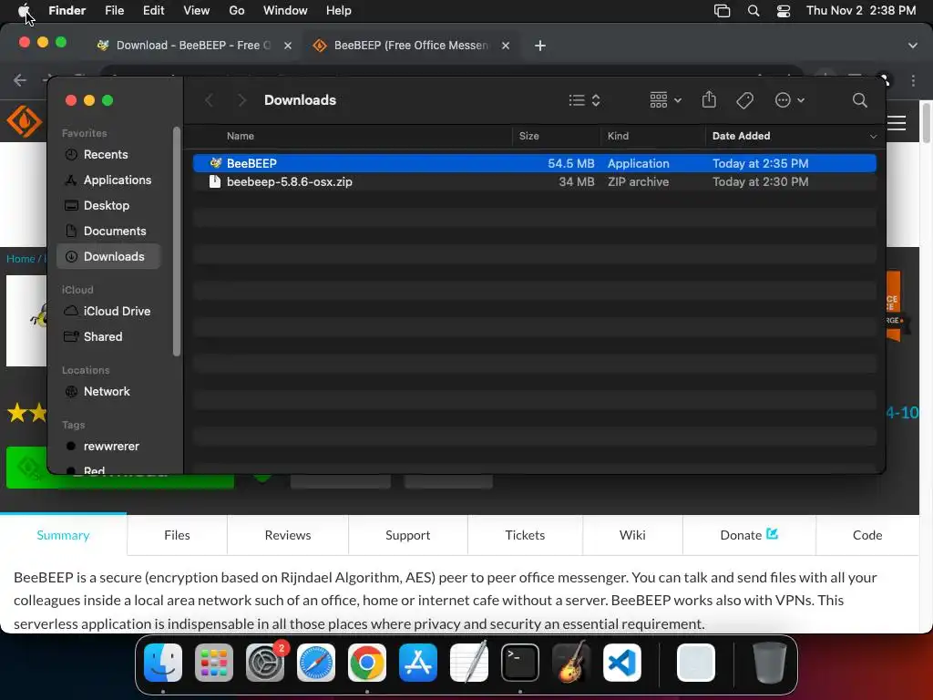Viewport: 933px width, 700px height.
Task: Click the zip file document icon
Action: point(215,181)
